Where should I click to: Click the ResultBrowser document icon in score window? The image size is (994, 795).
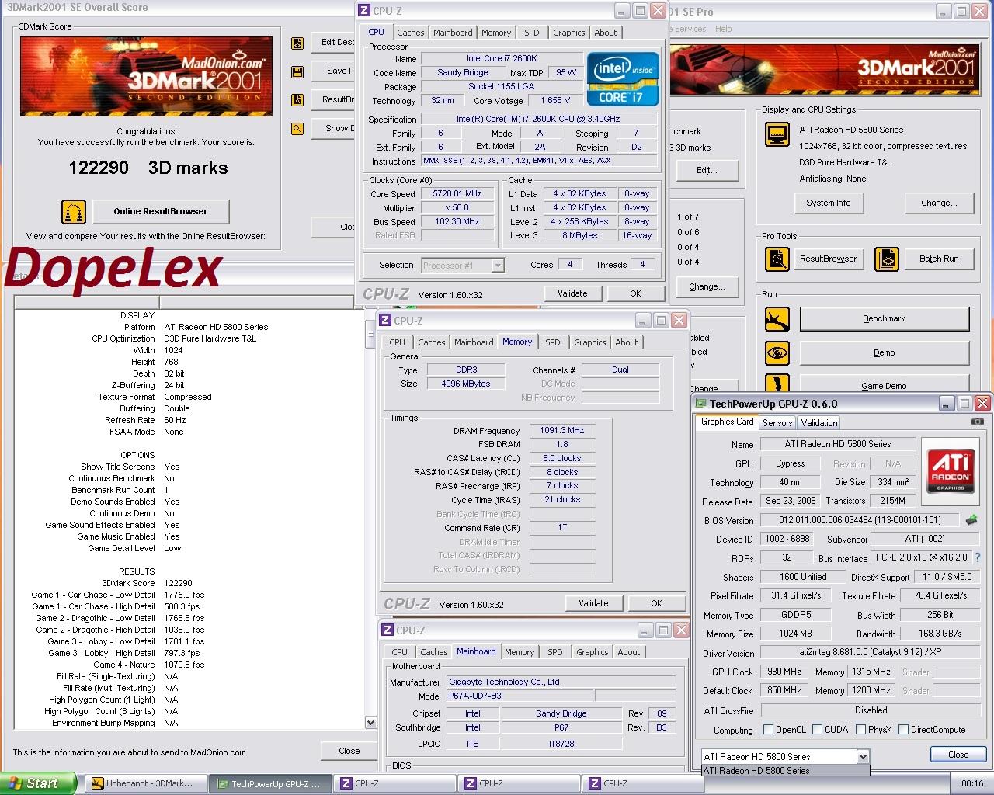pyautogui.click(x=297, y=100)
